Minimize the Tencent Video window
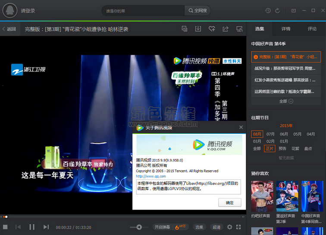Screen dimensions: 326x235 304,10
